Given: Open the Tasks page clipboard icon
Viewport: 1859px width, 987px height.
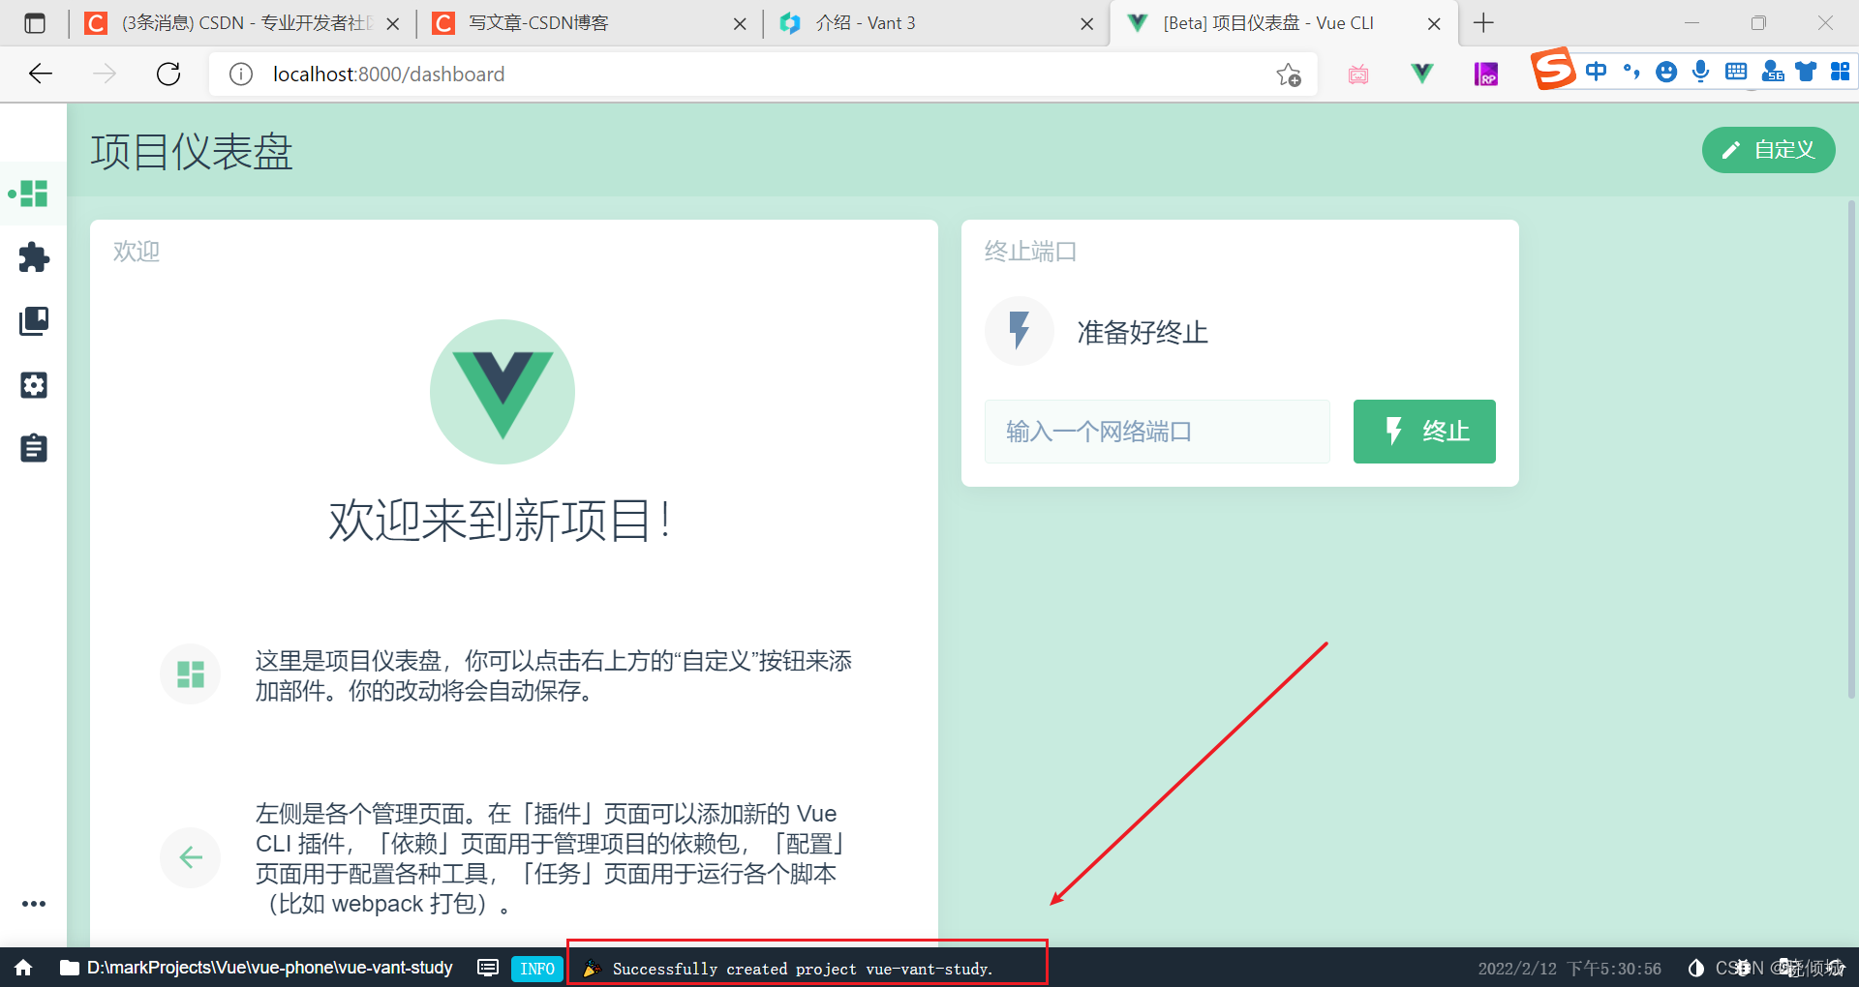Looking at the screenshot, I should point(34,448).
